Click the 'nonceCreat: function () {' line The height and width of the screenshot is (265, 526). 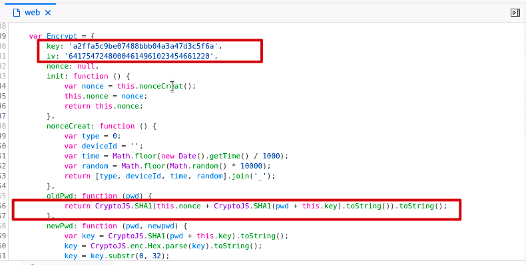pyautogui.click(x=101, y=126)
